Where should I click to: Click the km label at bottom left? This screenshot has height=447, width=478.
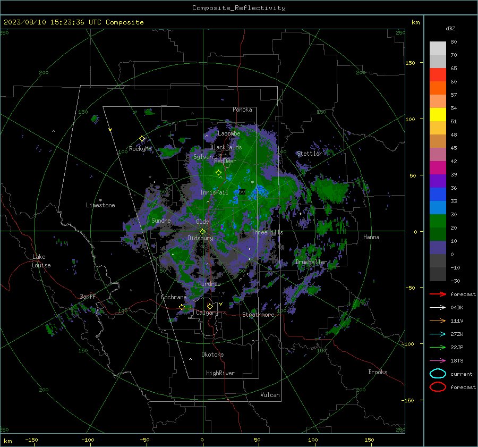tap(7, 441)
